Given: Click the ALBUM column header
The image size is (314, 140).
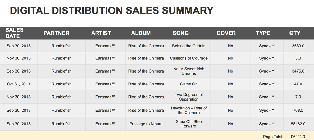Looking at the screenshot, I should pyautogui.click(x=141, y=33).
